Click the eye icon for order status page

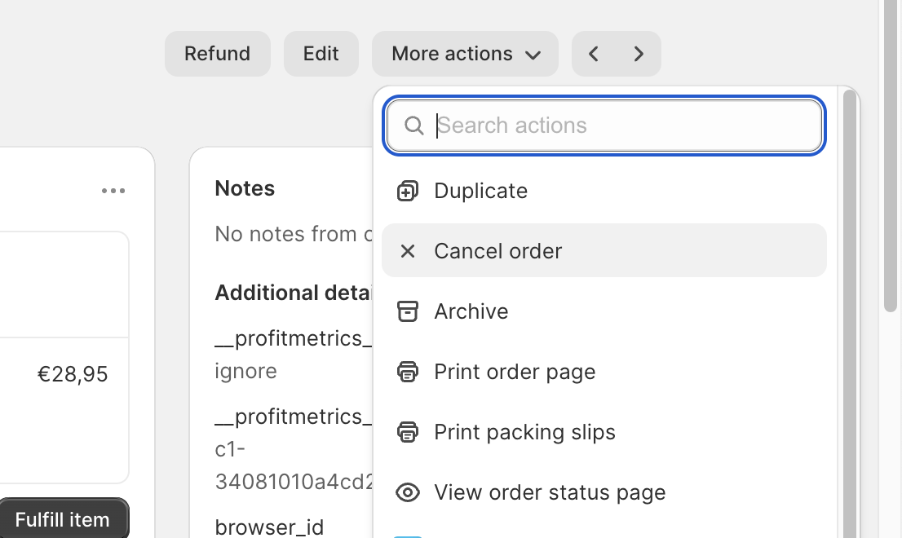(407, 492)
